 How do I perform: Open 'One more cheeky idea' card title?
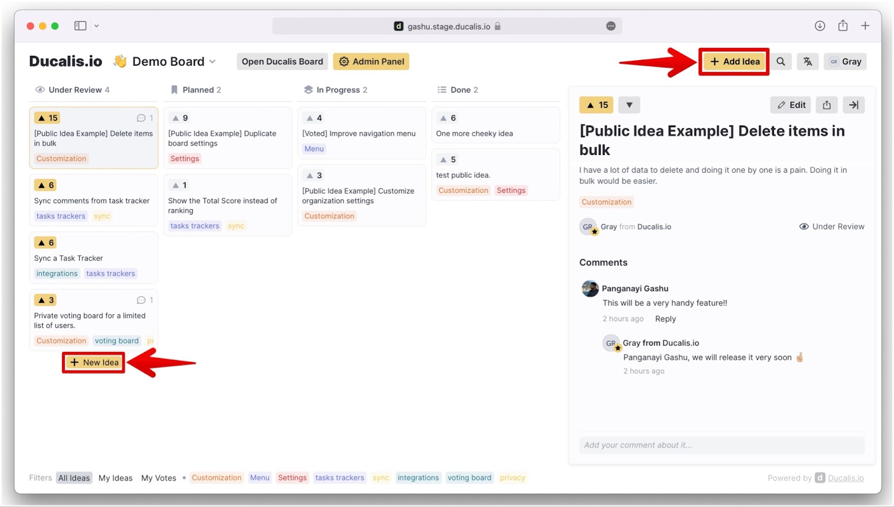474,133
